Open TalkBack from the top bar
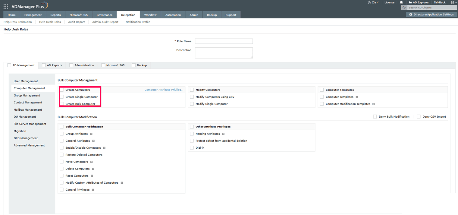The height and width of the screenshot is (215, 458). tap(439, 2)
